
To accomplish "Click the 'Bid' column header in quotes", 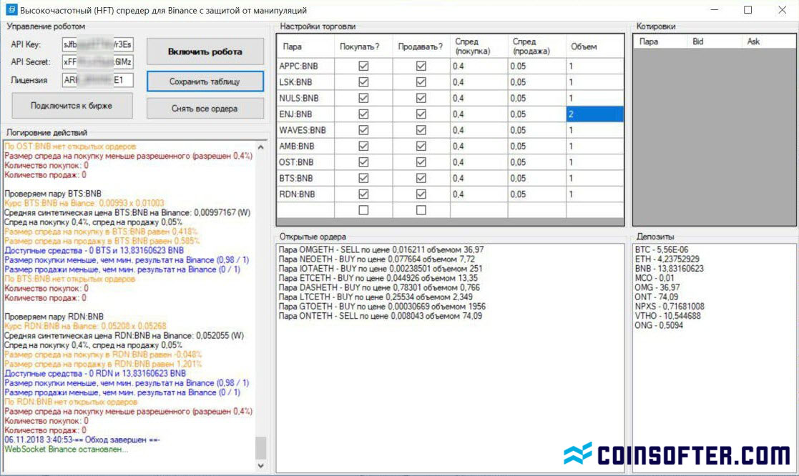I will pos(715,41).
